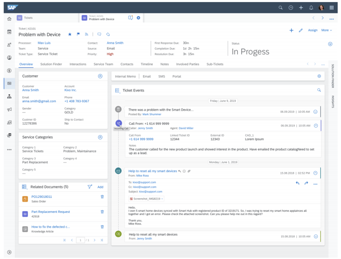Forward the Mike Ross email
The width and height of the screenshot is (341, 259).
click(x=306, y=183)
